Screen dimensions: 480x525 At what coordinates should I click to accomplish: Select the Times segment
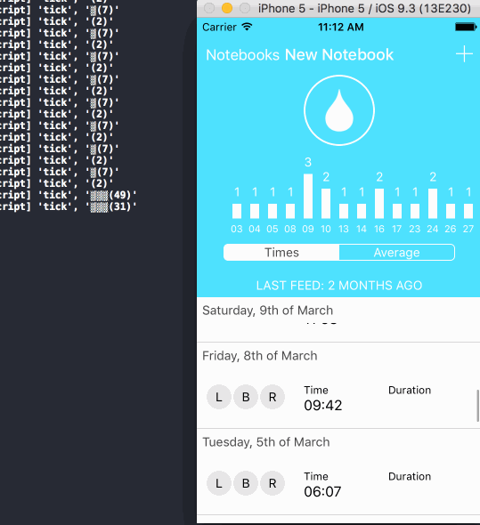point(281,253)
